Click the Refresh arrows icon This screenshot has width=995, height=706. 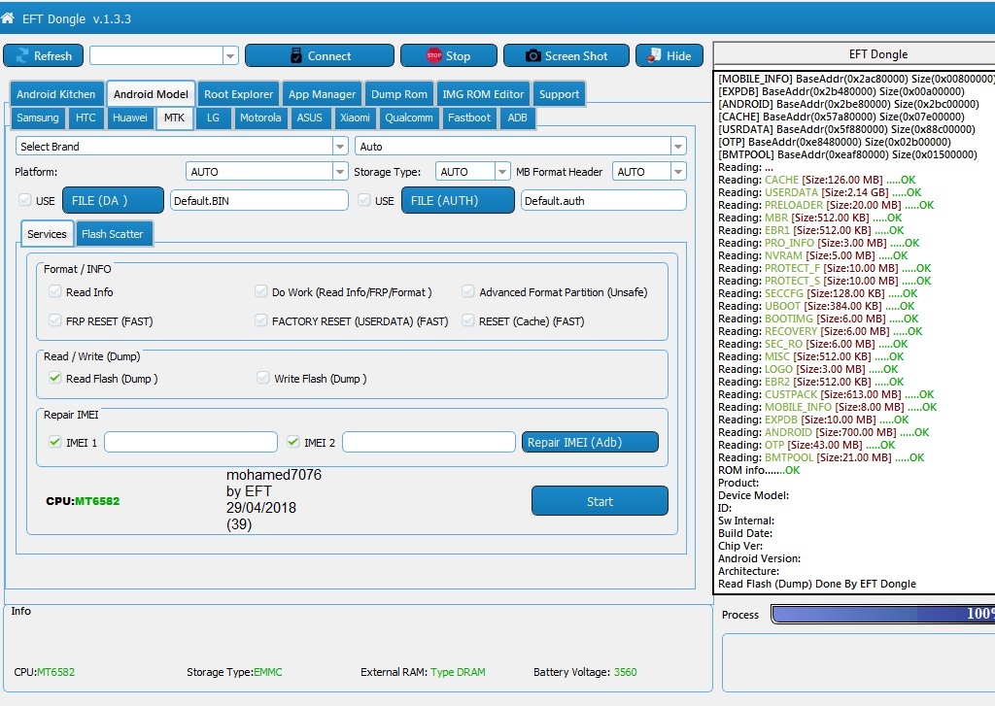[22, 55]
